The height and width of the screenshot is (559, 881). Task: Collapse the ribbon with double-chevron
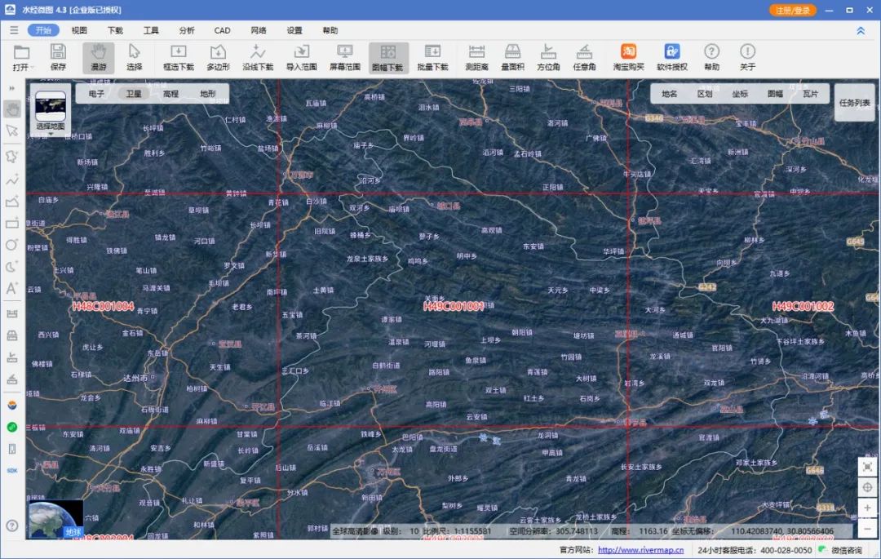[861, 31]
